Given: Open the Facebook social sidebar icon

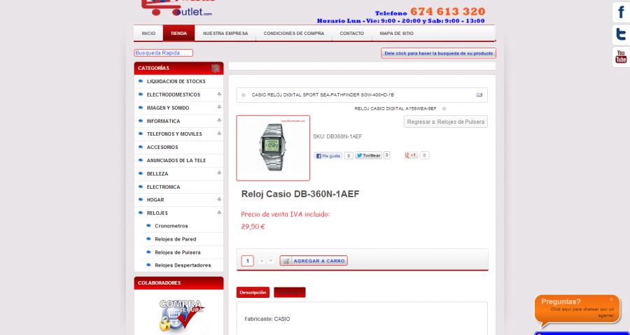Looking at the screenshot, I should coord(621,13).
